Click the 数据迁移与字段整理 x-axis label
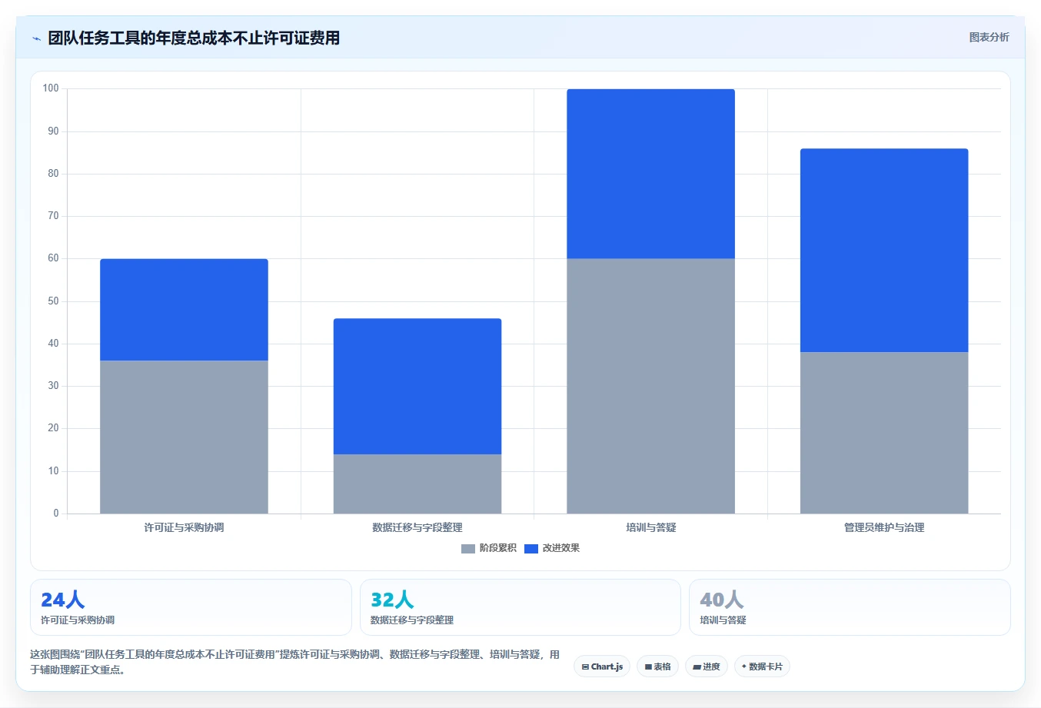The image size is (1041, 708). pos(417,527)
